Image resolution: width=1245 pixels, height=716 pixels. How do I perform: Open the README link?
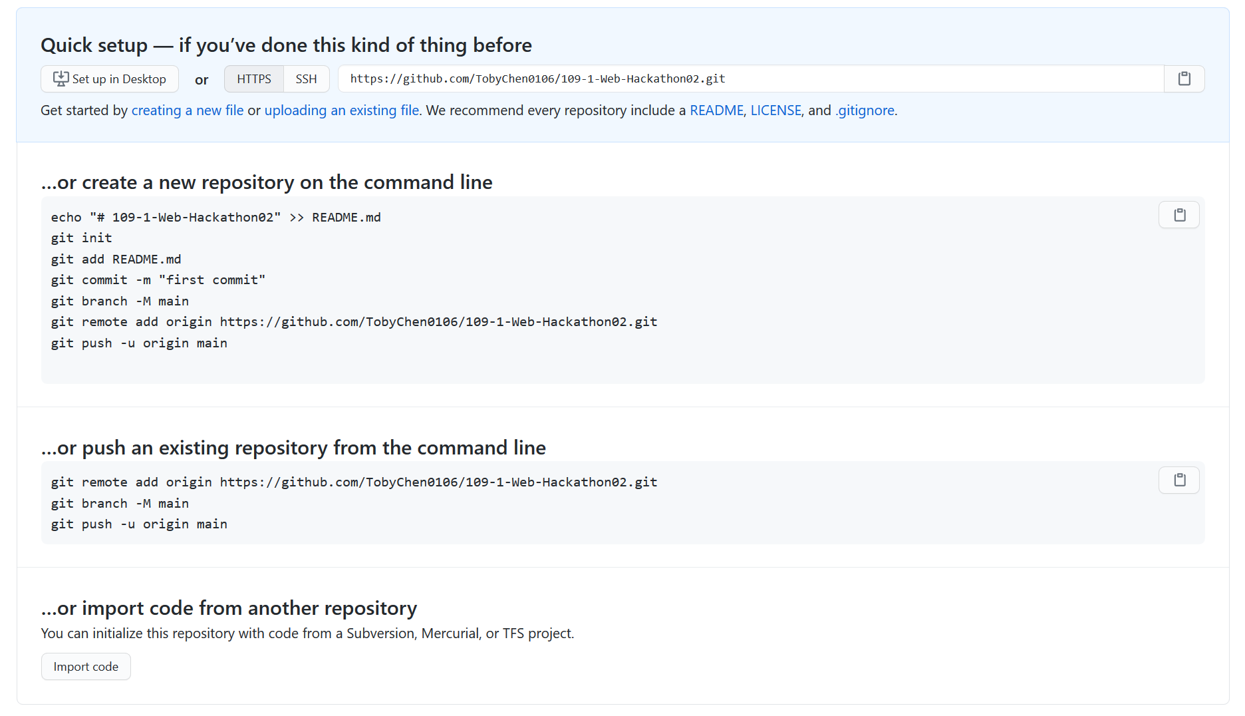point(716,110)
